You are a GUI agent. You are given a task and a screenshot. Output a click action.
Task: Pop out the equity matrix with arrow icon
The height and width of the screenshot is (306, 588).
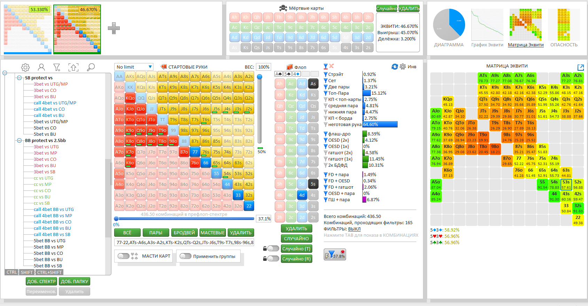point(580,68)
